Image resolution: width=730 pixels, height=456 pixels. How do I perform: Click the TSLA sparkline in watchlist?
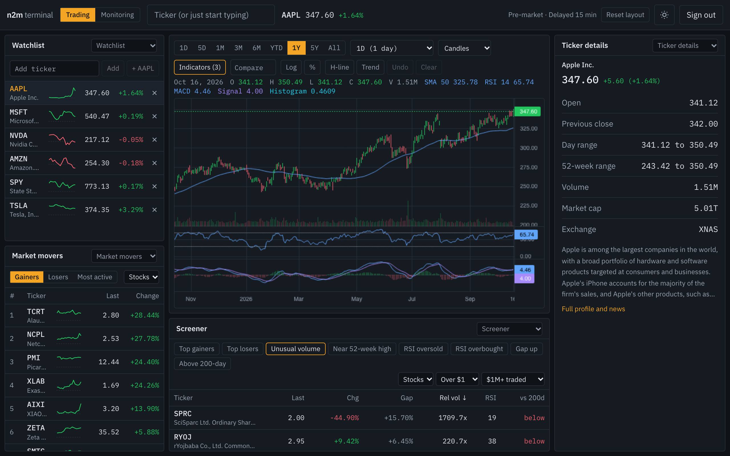pyautogui.click(x=62, y=209)
